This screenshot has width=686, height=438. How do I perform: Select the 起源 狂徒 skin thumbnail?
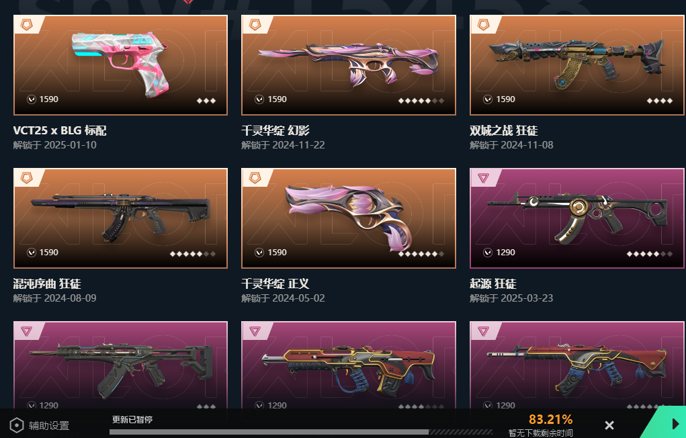(577, 218)
